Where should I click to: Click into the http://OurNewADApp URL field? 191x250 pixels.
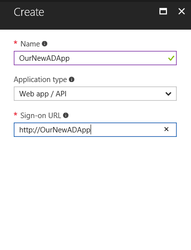click(95, 129)
